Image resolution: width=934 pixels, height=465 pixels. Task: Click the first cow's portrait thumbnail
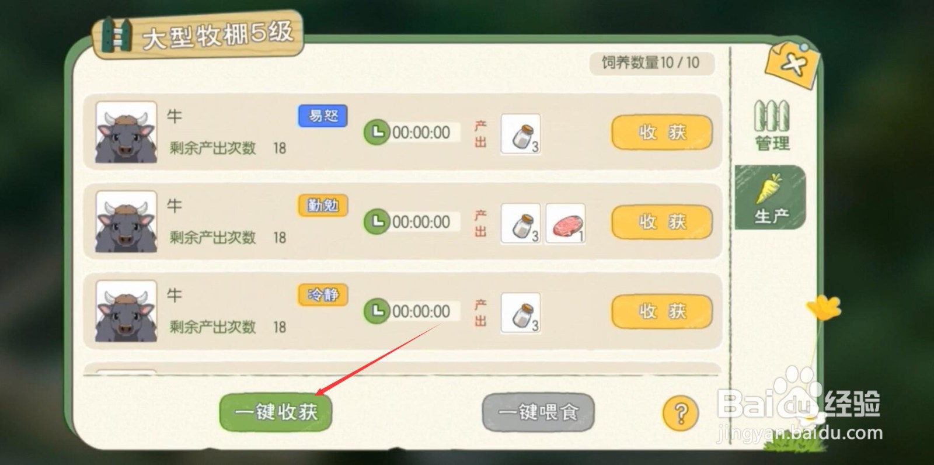click(x=126, y=132)
